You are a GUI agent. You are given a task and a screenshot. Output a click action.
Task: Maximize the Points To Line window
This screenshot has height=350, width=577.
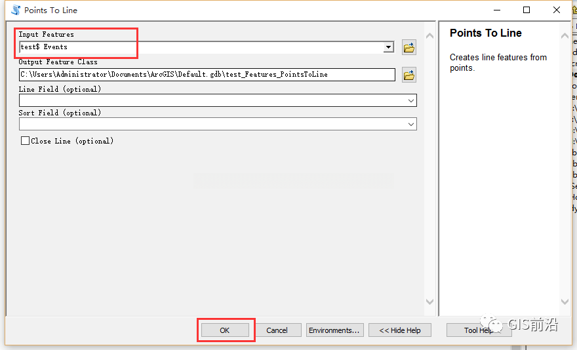point(527,10)
